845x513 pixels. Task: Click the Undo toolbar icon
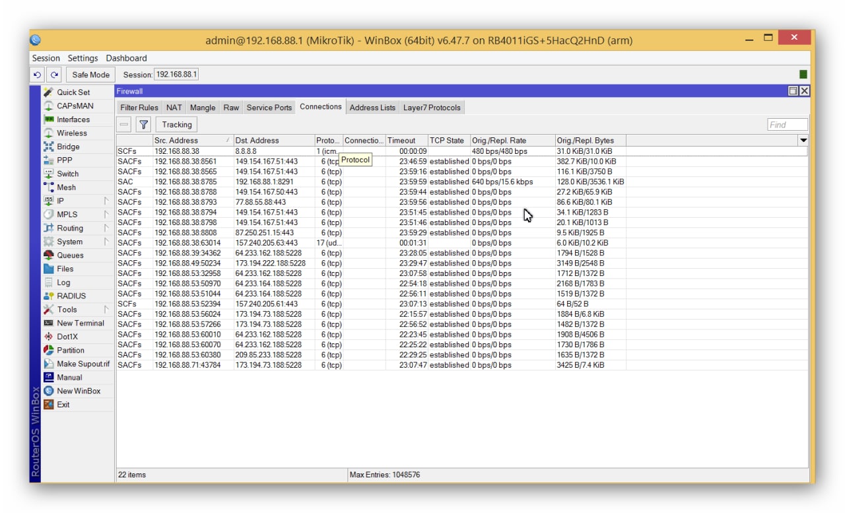click(38, 75)
